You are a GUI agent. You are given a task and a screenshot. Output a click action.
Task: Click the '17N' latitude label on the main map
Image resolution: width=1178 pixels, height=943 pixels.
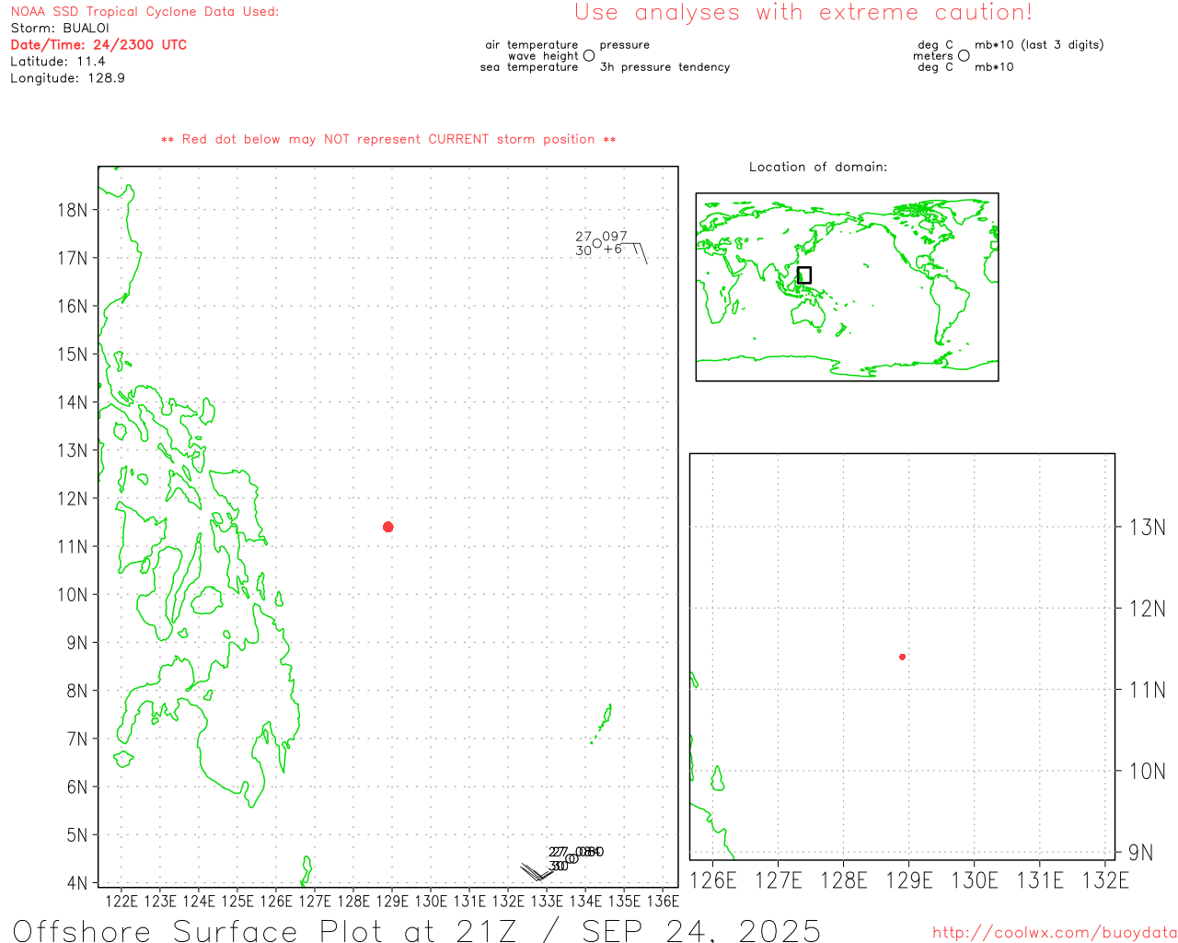(73, 258)
